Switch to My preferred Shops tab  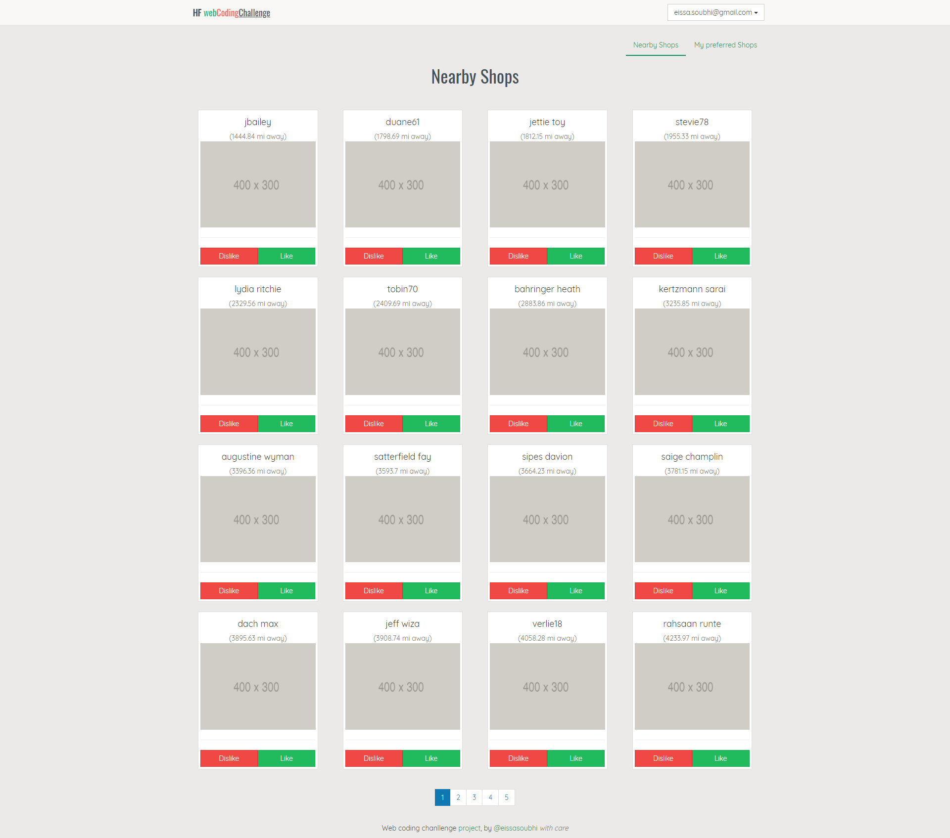[x=725, y=45]
